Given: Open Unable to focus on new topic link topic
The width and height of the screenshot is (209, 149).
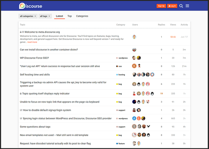Looking at the screenshot, I should (60, 102).
